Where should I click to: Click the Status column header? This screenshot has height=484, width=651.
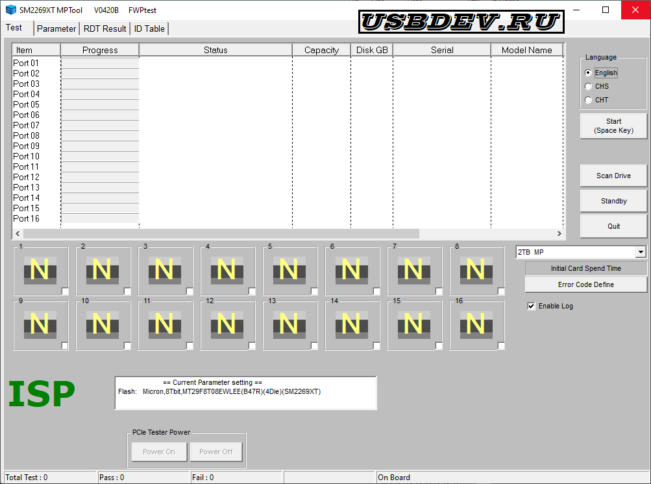(215, 50)
